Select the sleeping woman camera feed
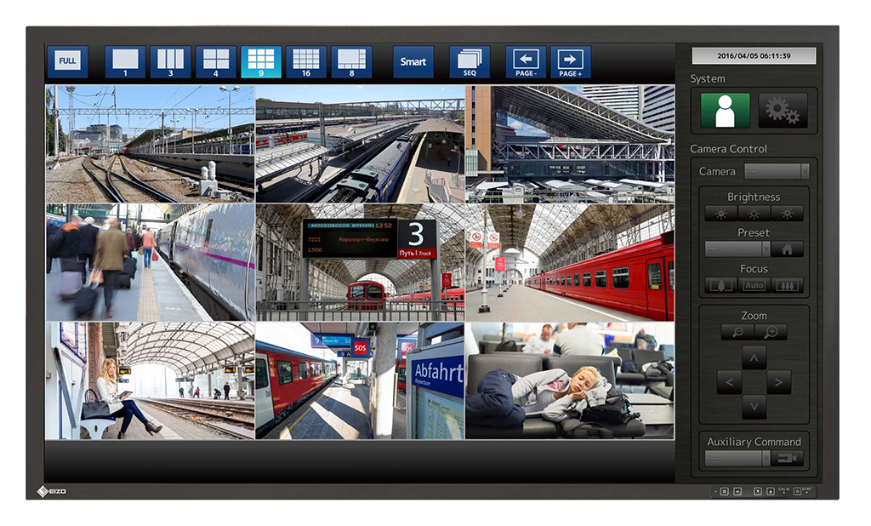 (569, 380)
